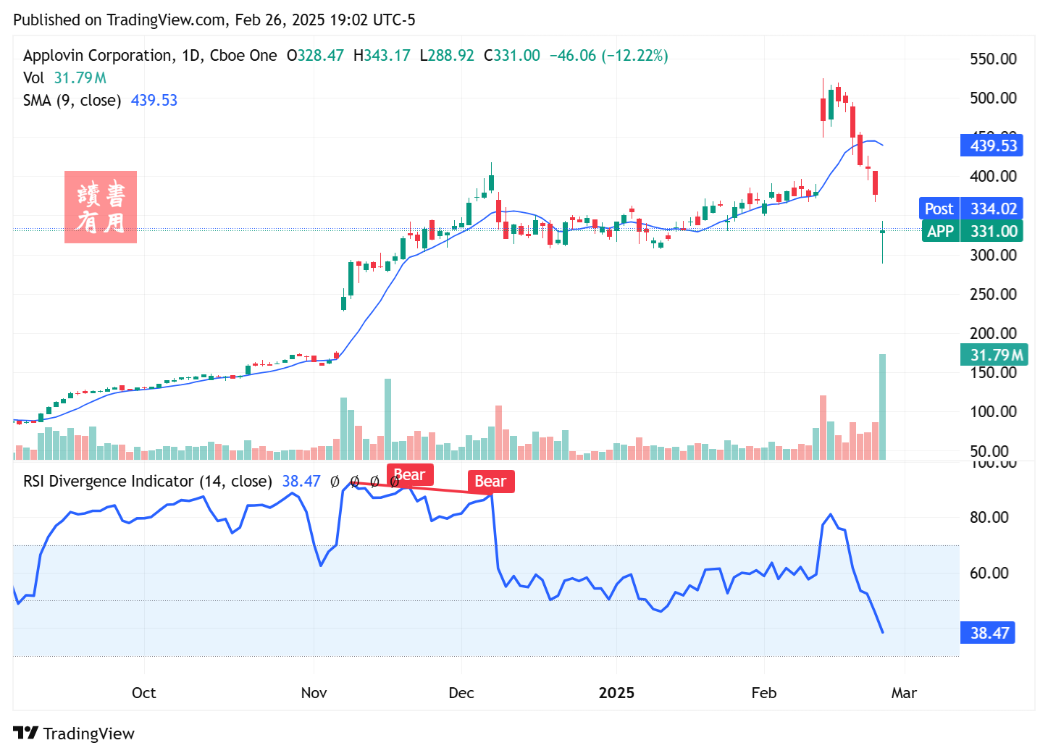Select the tall green volume spike bar
Viewport: 1048px width, 756px height.
coord(883,406)
